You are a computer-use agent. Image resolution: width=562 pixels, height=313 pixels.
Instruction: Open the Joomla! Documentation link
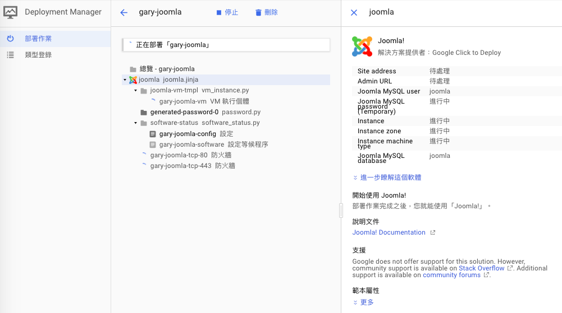point(389,232)
